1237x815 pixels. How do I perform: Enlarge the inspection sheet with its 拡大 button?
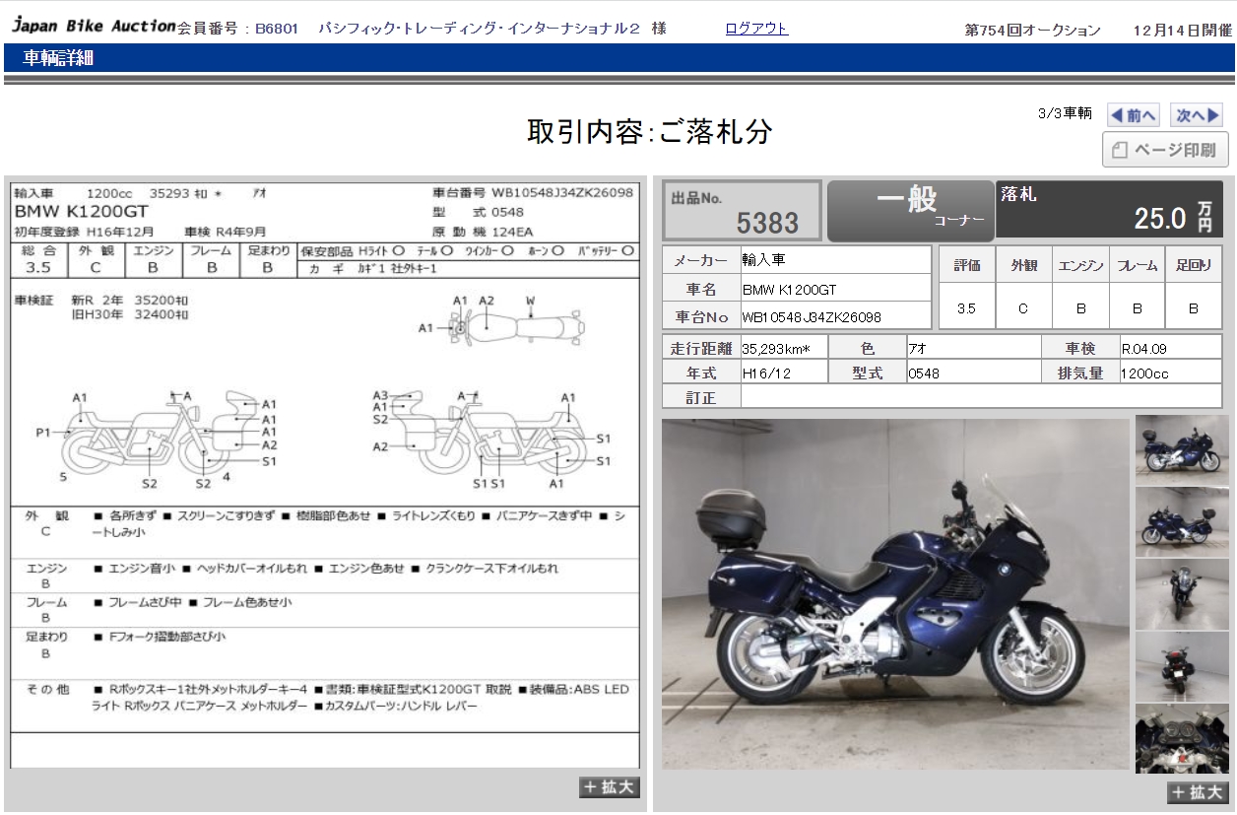pos(610,787)
